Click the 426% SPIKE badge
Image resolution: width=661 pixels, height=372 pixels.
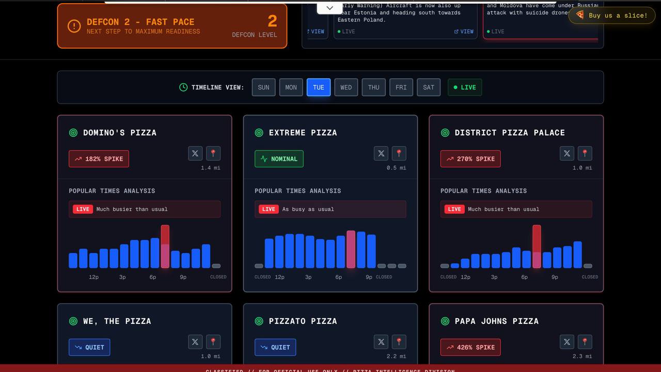click(470, 347)
